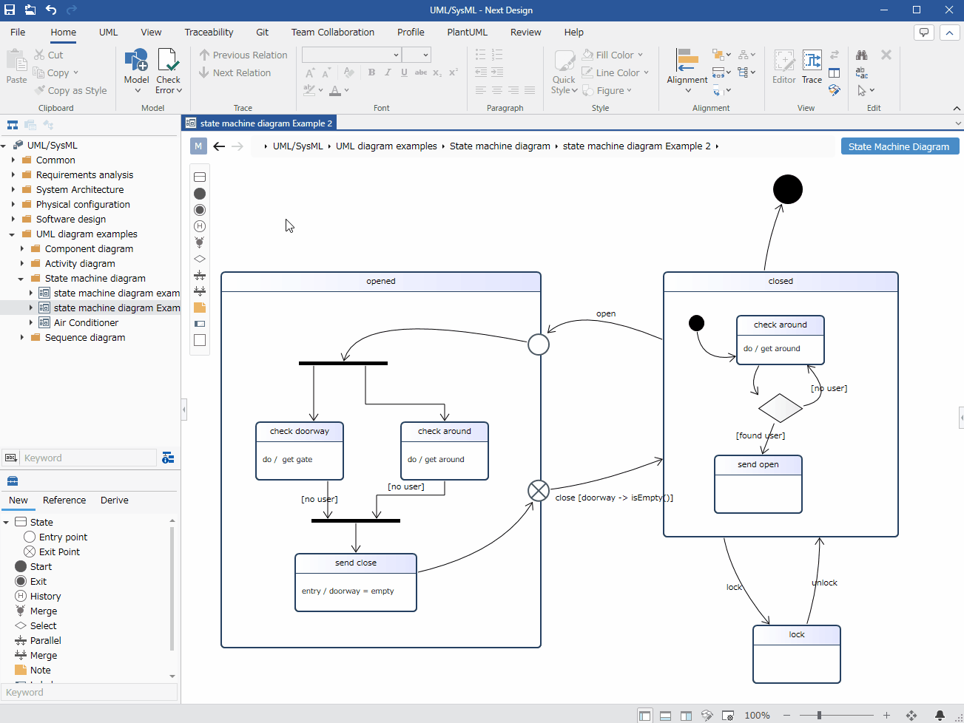
Task: Open the font name combo box
Action: pos(351,55)
